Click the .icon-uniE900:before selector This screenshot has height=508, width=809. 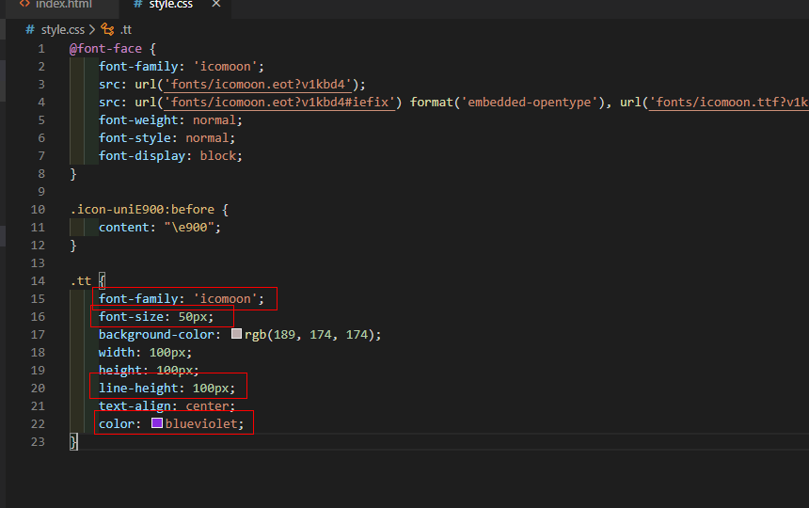142,210
